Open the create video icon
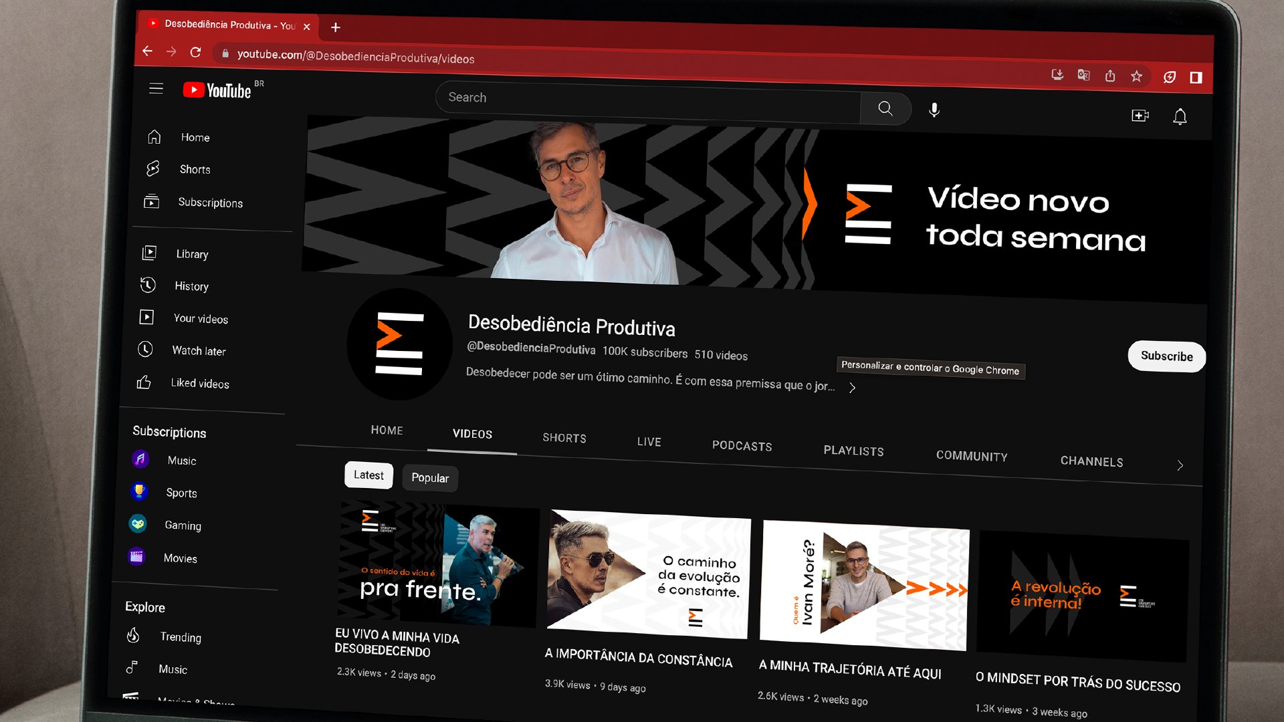The width and height of the screenshot is (1284, 722). pyautogui.click(x=1140, y=116)
